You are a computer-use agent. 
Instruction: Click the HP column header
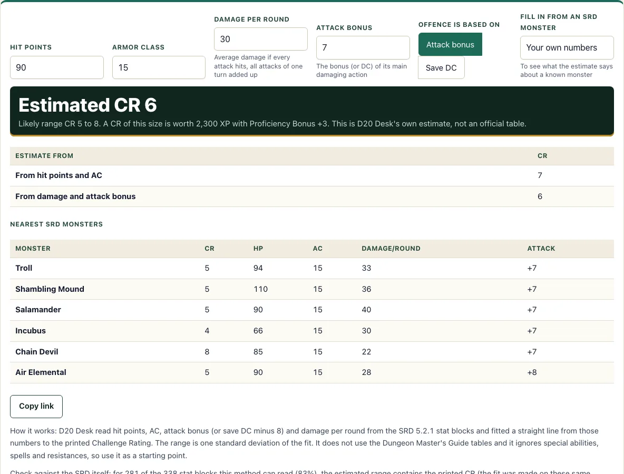click(258, 249)
